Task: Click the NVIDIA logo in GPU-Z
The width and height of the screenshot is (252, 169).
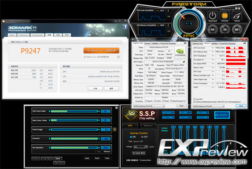Action: (x=180, y=52)
